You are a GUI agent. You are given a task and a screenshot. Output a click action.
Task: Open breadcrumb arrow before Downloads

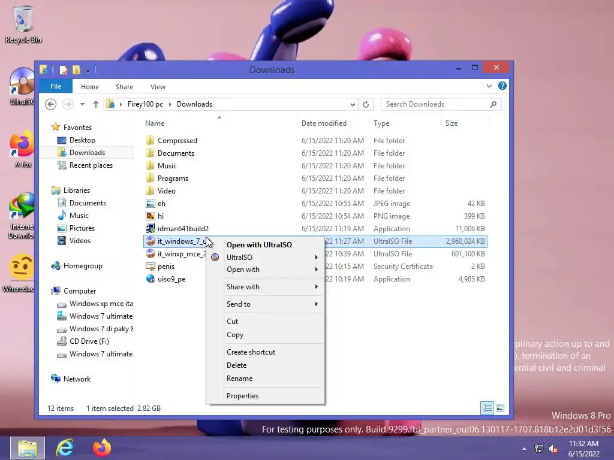click(x=170, y=104)
